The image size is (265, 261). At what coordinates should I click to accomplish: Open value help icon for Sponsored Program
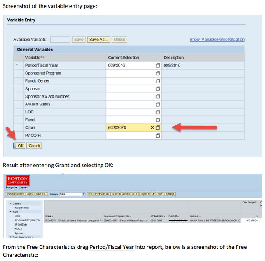[158, 73]
